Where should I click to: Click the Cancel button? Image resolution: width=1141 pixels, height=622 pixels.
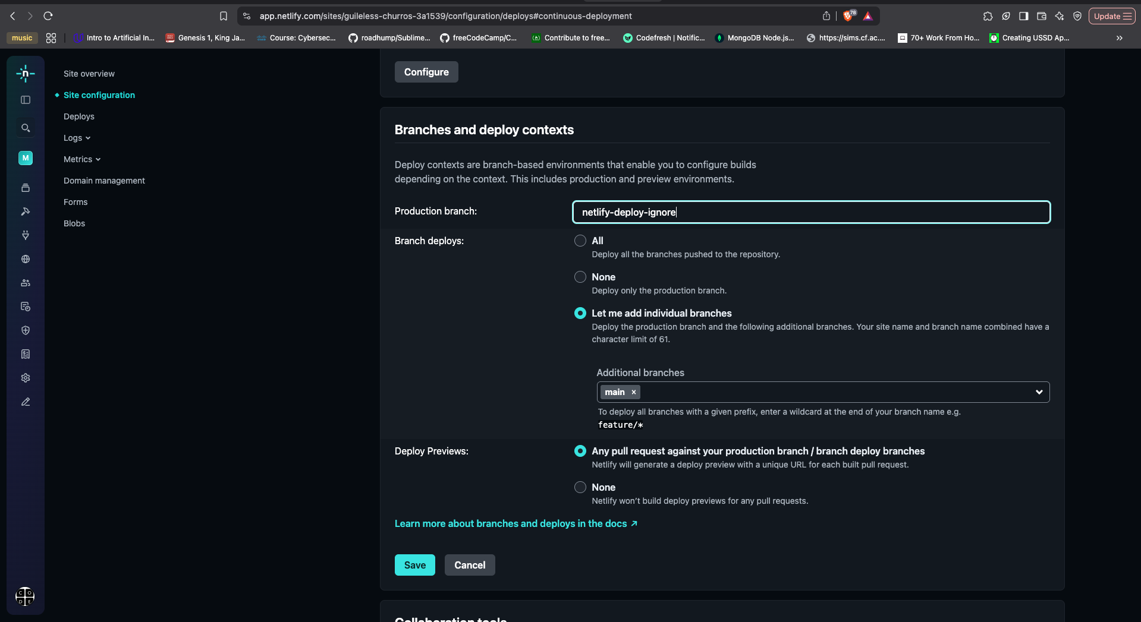[x=470, y=565]
